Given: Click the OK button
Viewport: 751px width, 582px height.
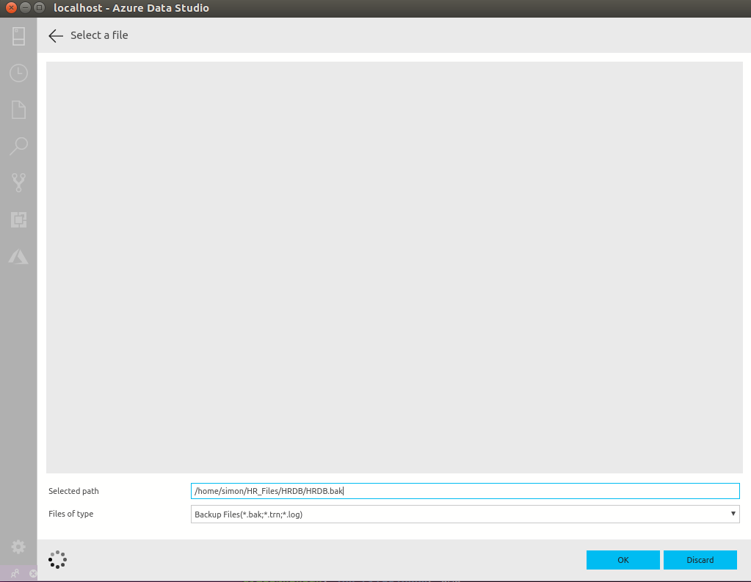Looking at the screenshot, I should coord(623,560).
